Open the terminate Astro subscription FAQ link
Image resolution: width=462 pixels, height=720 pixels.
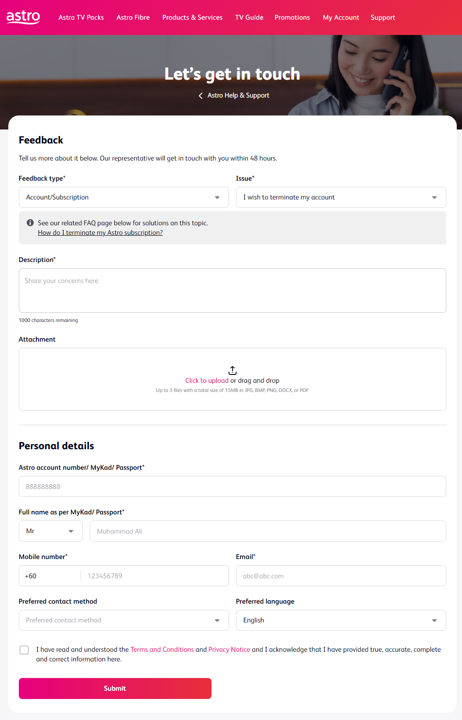tap(100, 233)
